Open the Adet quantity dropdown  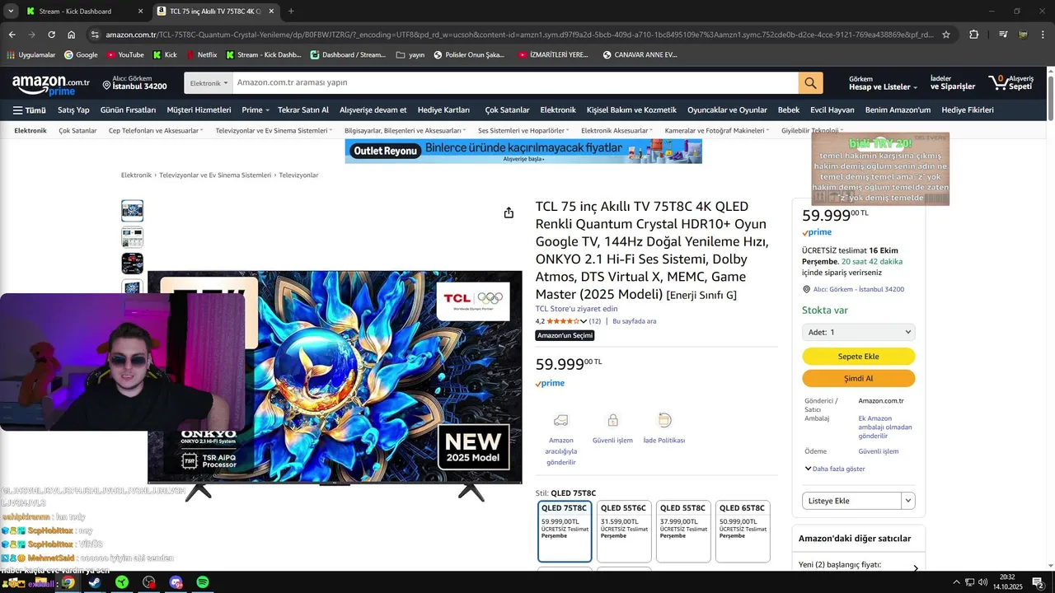[x=858, y=332]
